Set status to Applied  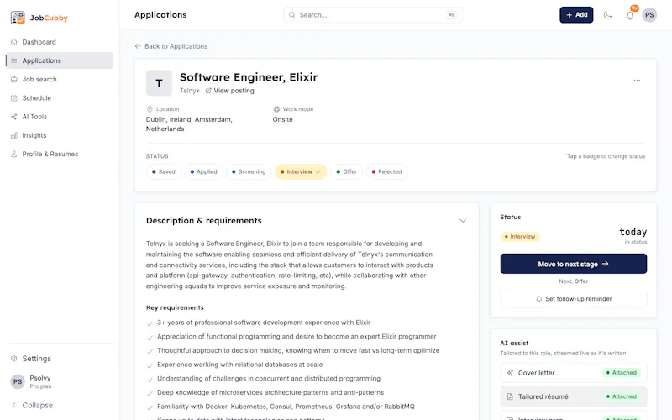(x=203, y=172)
